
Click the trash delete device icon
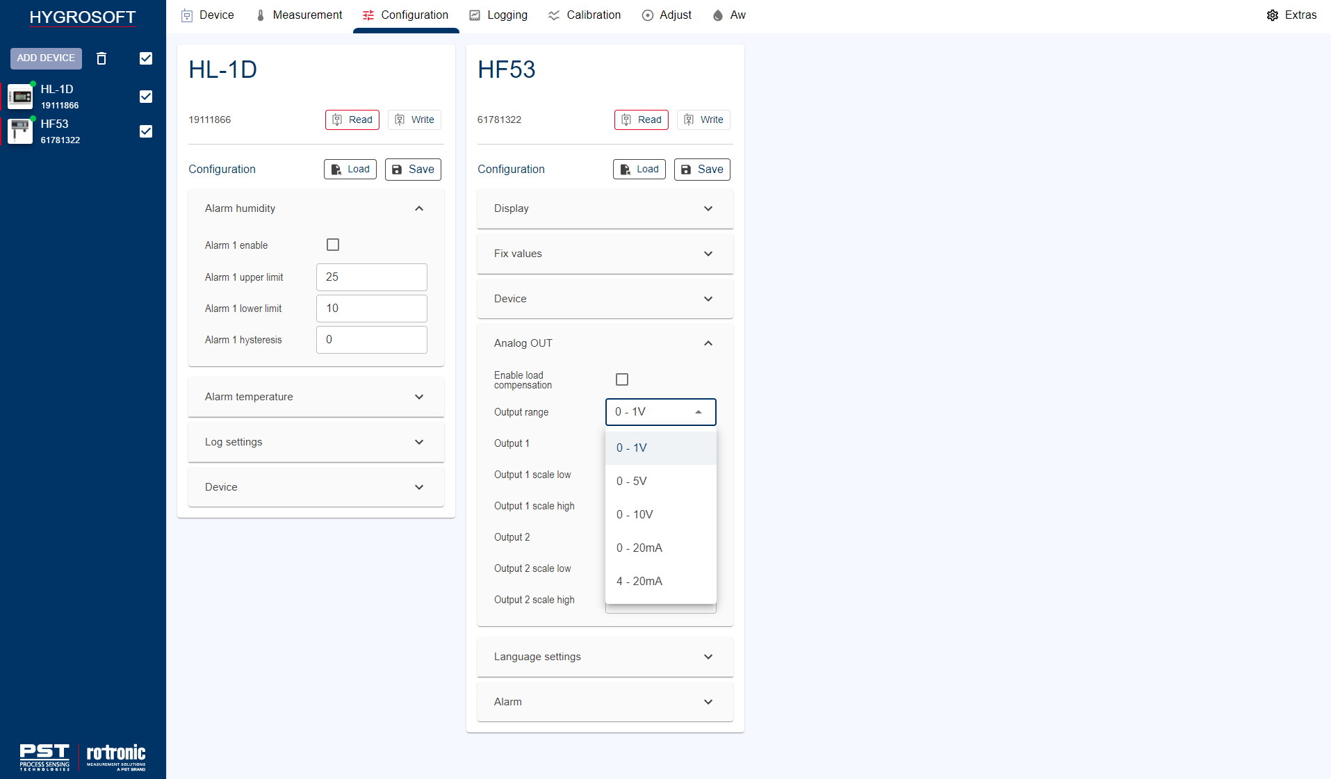[101, 58]
